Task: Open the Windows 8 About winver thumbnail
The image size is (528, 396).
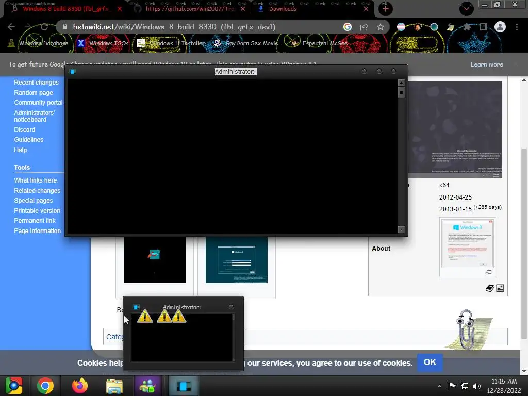Action: point(467,243)
